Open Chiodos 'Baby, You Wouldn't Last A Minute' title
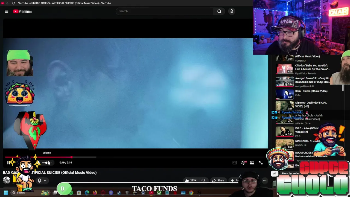This screenshot has width=350, height=197. [x=312, y=67]
